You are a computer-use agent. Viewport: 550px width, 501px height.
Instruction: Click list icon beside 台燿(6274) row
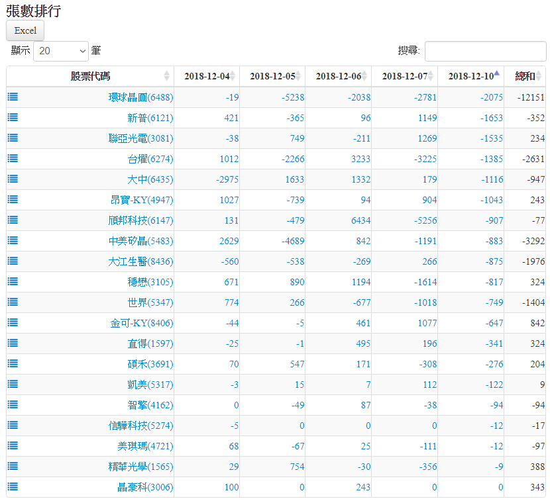(13, 158)
